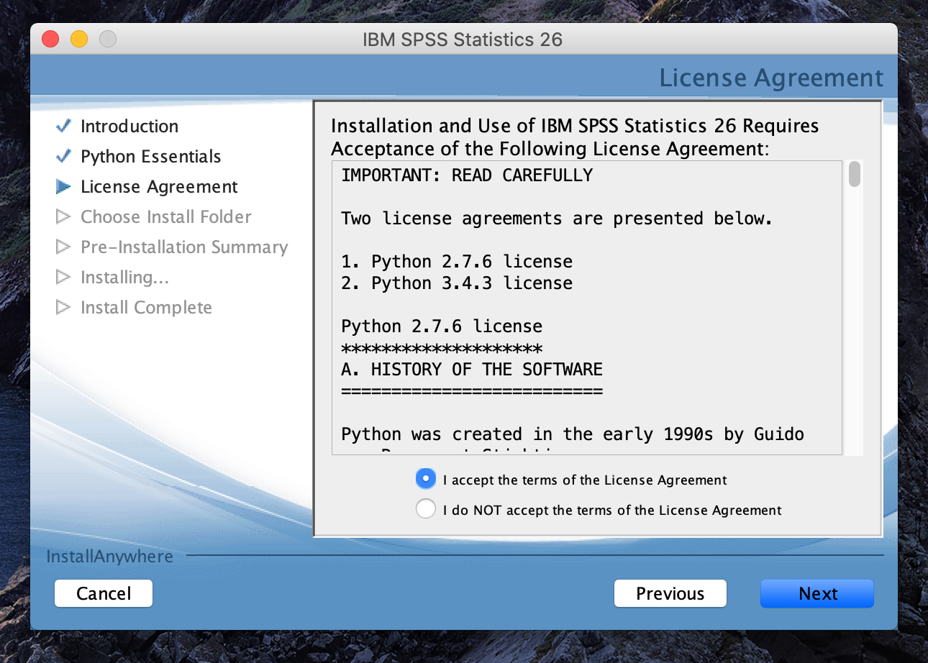Select 'I do NOT accept' radio button
The width and height of the screenshot is (928, 663).
coord(426,509)
